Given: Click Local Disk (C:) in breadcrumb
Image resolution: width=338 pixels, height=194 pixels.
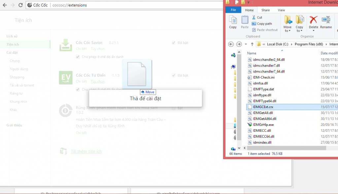Looking at the screenshot, I should coord(278,44).
